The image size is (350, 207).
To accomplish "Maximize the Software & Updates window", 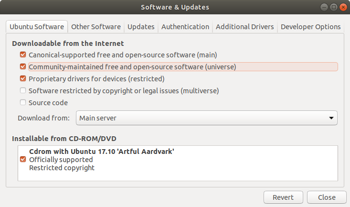I will pos(333,7).
